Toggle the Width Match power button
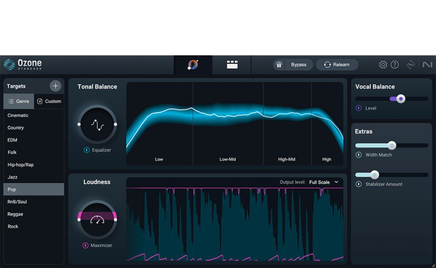Screen dimensions: 436x268 tap(358, 155)
